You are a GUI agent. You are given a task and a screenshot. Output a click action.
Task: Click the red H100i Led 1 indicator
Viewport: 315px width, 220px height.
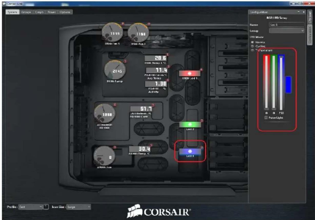click(x=190, y=73)
